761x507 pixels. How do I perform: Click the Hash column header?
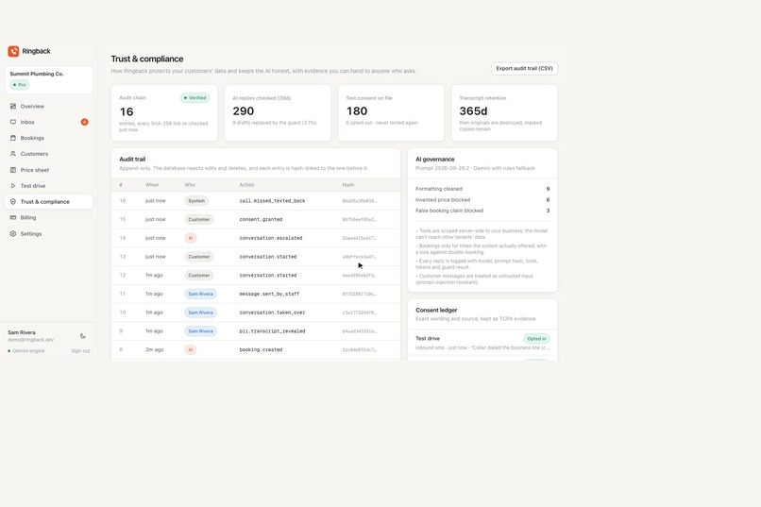[348, 185]
